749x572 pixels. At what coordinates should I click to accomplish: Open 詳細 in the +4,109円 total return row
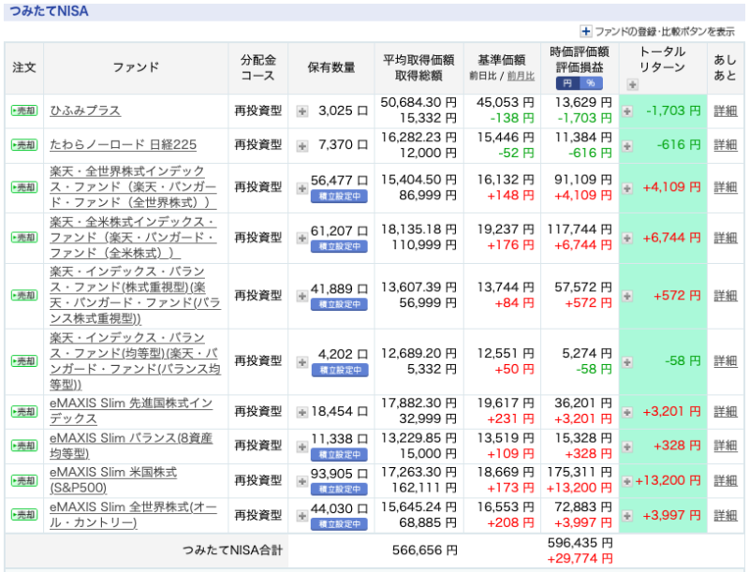pyautogui.click(x=725, y=187)
